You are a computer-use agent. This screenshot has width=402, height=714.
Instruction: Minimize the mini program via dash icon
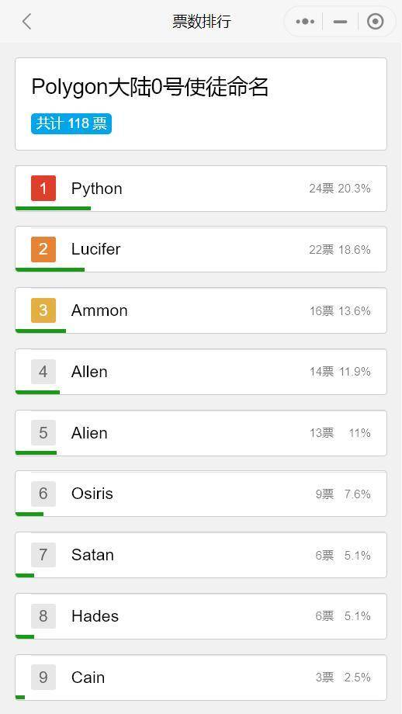pos(340,22)
